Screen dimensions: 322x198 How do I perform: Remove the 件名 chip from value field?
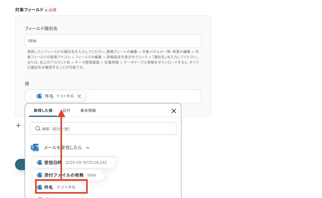[x=79, y=96]
